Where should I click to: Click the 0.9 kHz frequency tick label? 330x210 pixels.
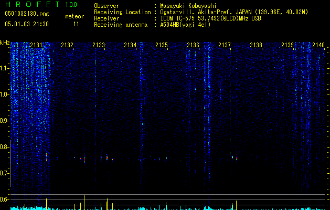point(4,121)
